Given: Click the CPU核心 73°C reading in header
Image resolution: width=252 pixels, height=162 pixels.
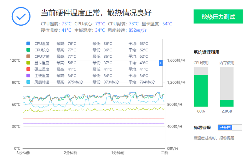Looking at the screenshot, I should [x=90, y=24].
